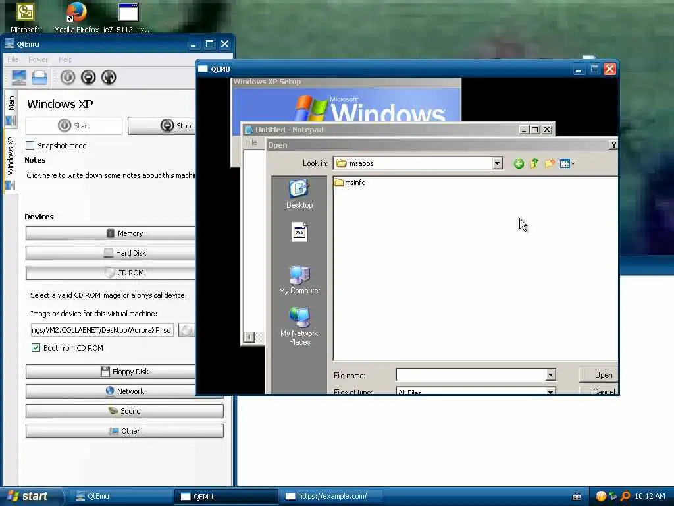Create a new folder in Open dialog

(x=550, y=163)
